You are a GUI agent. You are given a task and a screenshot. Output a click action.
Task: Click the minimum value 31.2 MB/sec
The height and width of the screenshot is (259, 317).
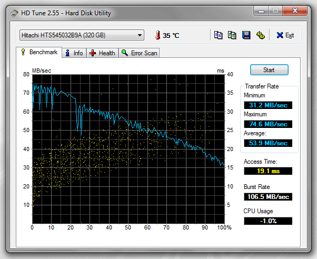(268, 105)
